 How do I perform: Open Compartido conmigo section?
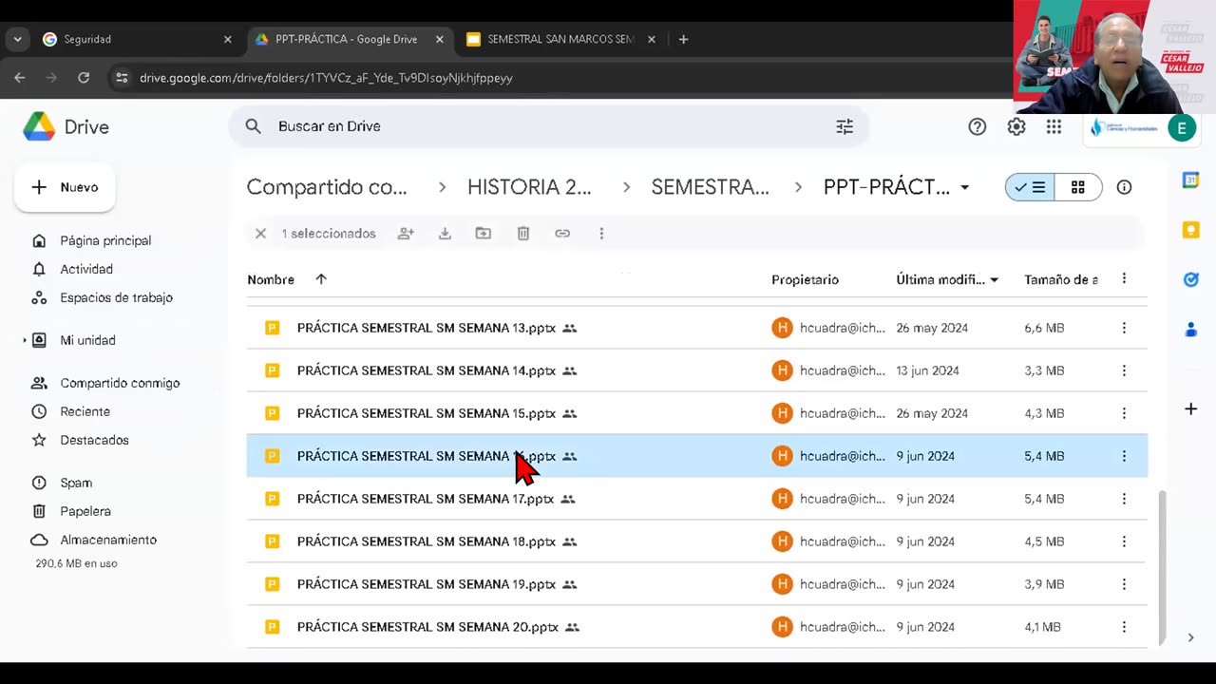pos(120,383)
